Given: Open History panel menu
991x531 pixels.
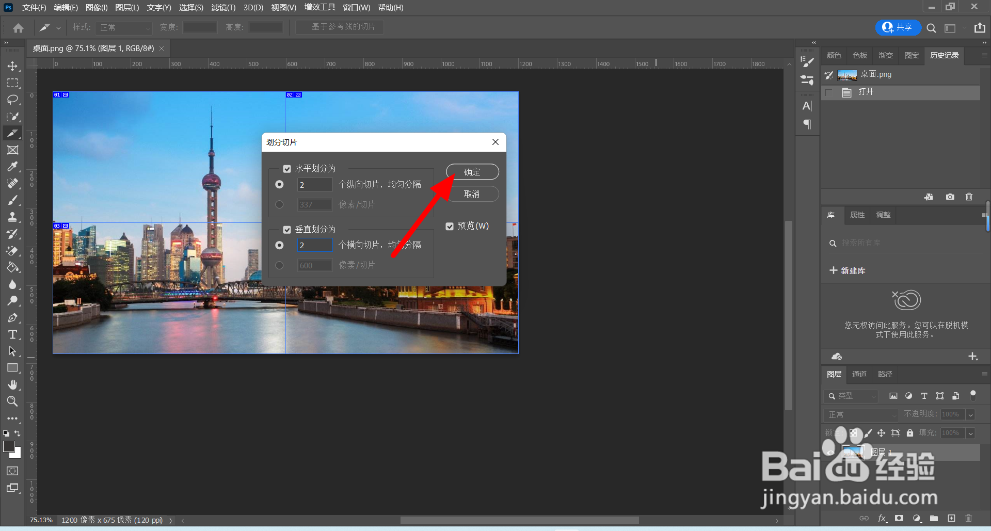Looking at the screenshot, I should [984, 55].
